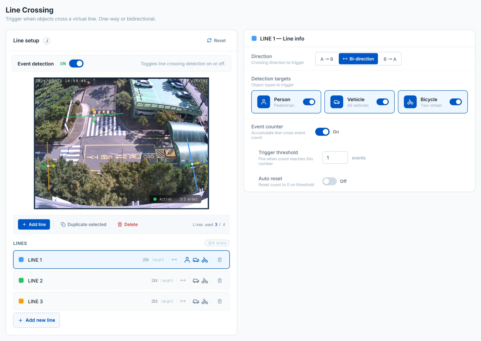Click the vehicle icon in LINE 1 row
481x341 pixels.
pyautogui.click(x=196, y=260)
